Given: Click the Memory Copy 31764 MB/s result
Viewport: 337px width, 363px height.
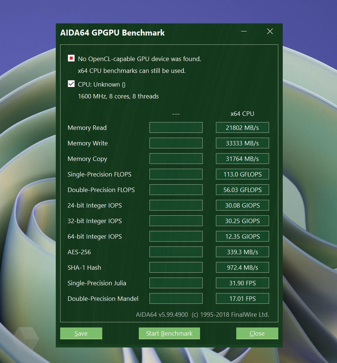Looking at the screenshot, I should pyautogui.click(x=242, y=159).
